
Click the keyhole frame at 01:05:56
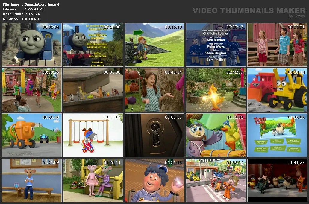[x=154, y=135]
